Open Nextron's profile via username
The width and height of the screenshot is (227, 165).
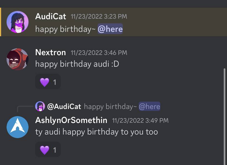coord(50,52)
